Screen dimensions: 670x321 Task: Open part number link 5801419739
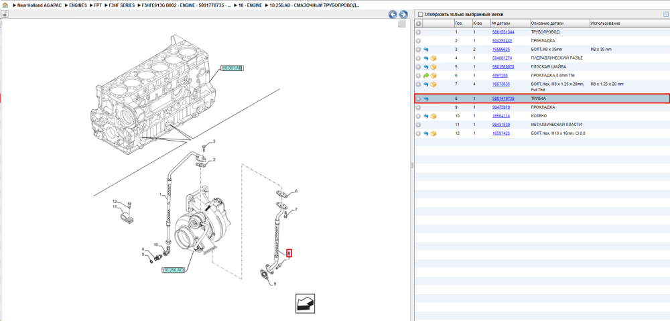pos(503,99)
